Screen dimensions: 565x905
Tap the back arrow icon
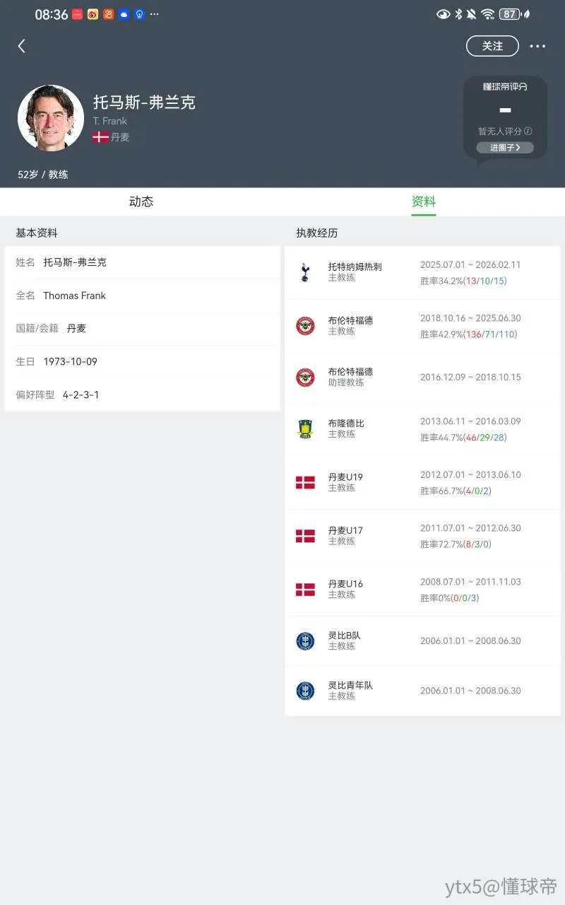click(22, 46)
